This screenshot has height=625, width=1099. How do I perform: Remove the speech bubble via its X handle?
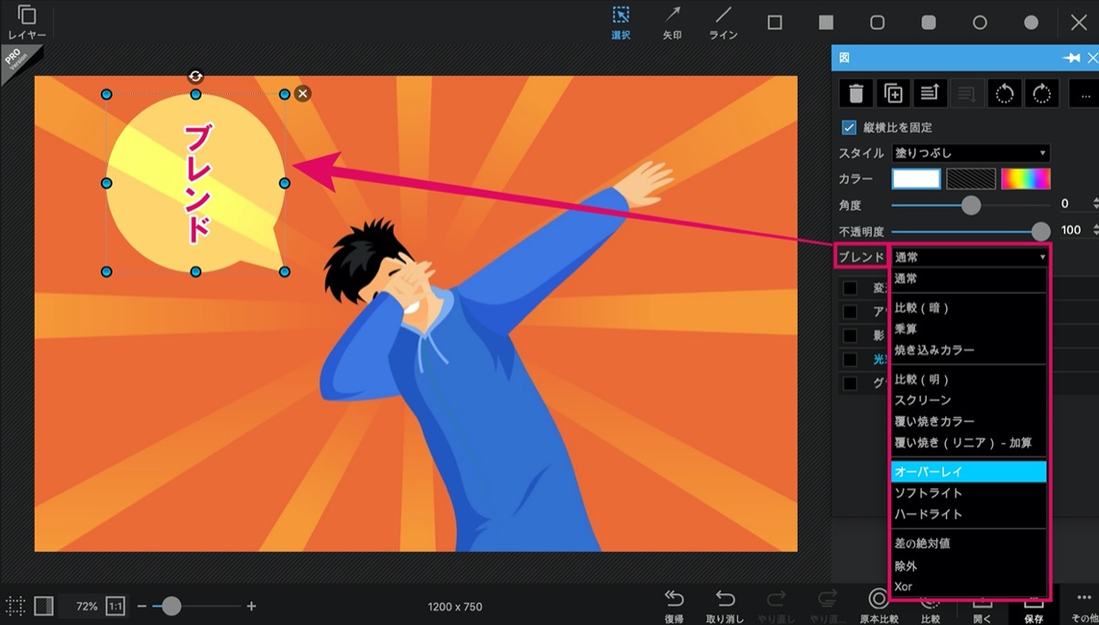303,93
